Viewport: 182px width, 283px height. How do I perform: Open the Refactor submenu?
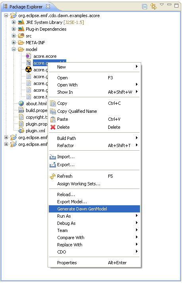94,145
